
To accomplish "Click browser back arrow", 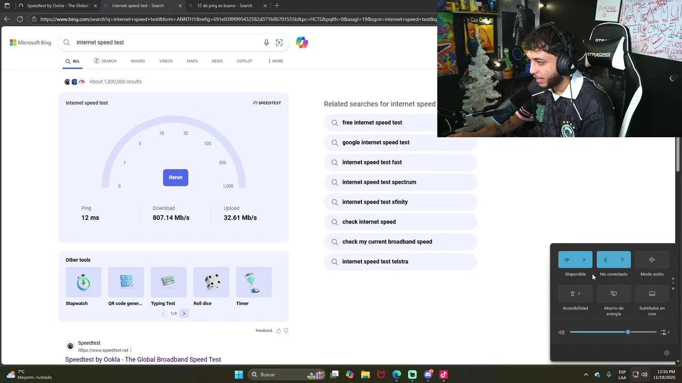I will (7, 19).
